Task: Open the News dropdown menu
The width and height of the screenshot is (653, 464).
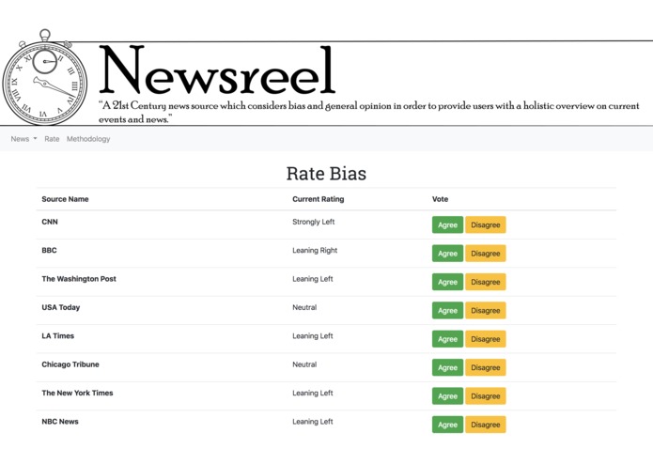Action: point(23,139)
